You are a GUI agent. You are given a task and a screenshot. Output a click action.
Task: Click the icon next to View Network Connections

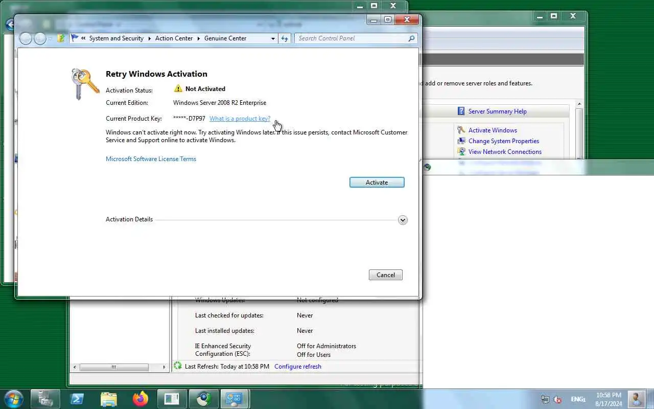(461, 152)
